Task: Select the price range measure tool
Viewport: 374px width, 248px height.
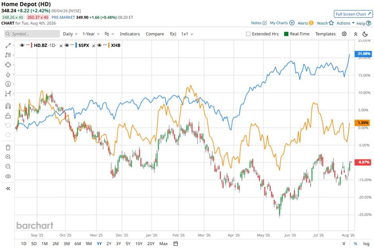Action: click(x=8, y=94)
